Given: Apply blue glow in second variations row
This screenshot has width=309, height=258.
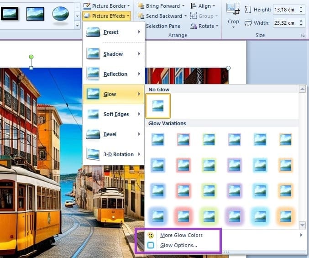Looking at the screenshot, I should (x=158, y=165).
